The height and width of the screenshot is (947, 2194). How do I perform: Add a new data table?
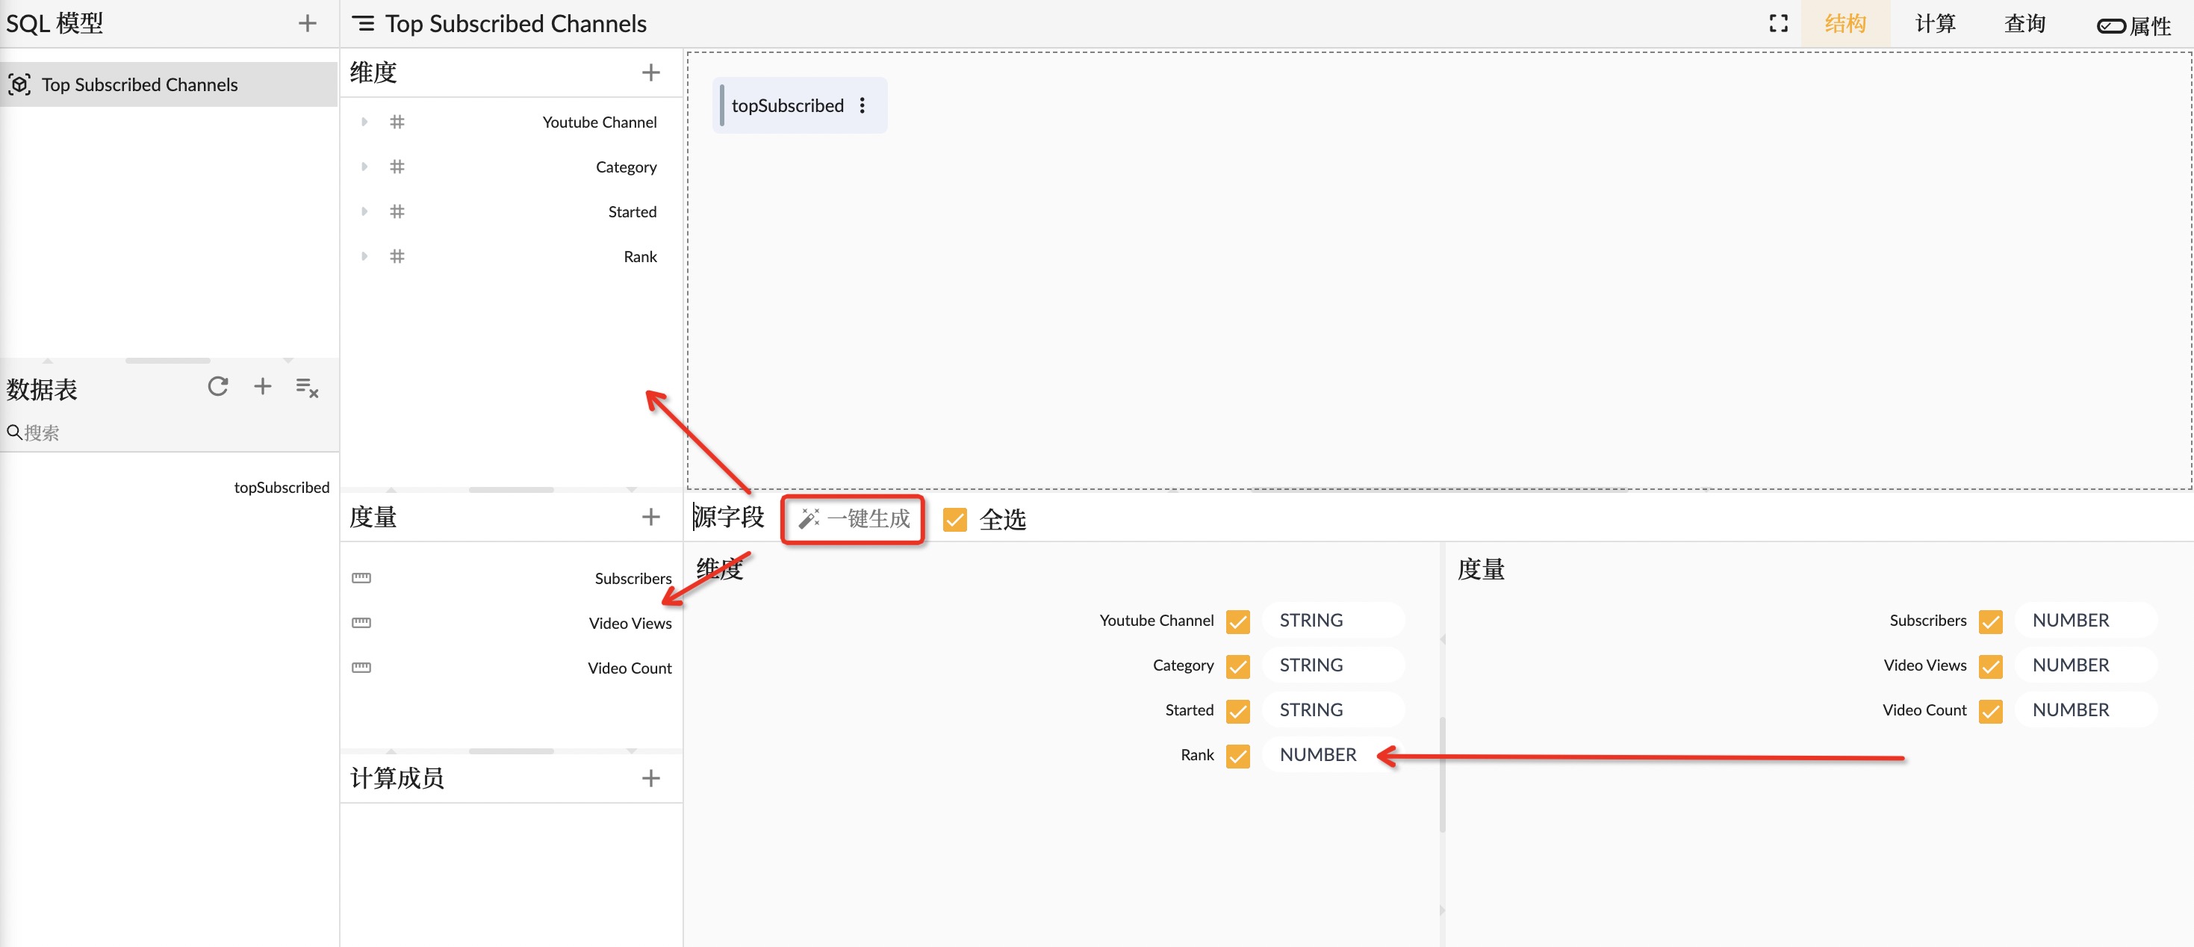(262, 387)
